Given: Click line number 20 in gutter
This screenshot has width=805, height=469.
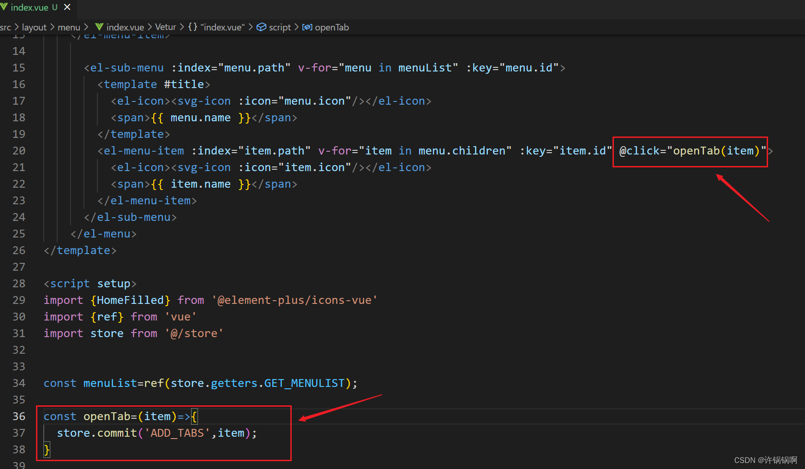Looking at the screenshot, I should (19, 151).
